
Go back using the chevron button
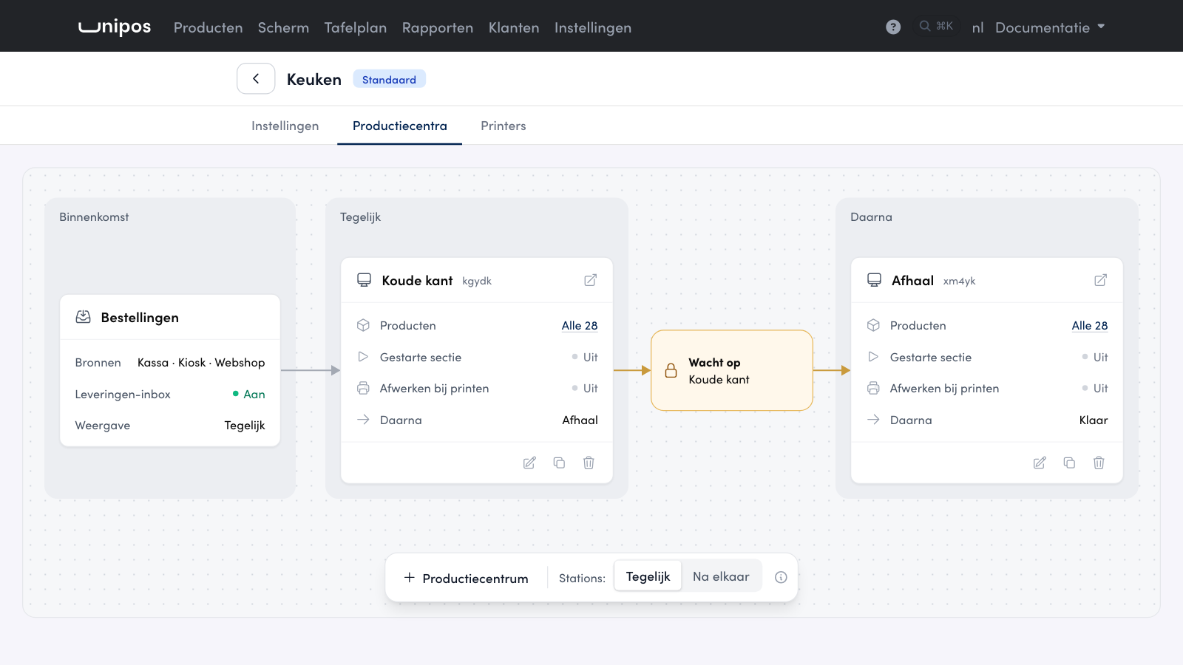256,78
